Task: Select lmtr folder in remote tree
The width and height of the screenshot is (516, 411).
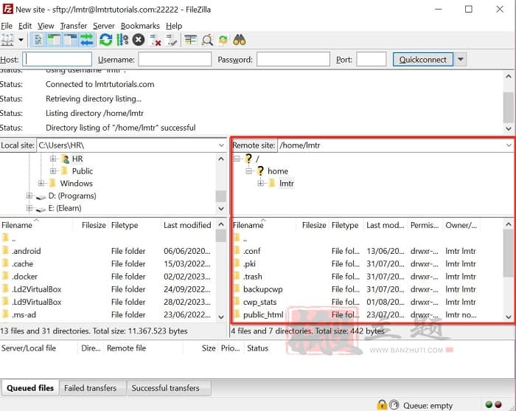Action: [286, 183]
